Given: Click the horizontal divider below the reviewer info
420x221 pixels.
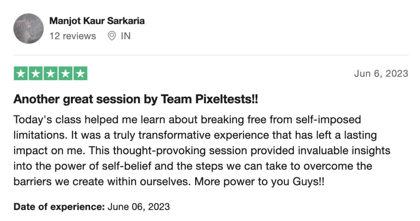Looking at the screenshot, I should click(211, 55).
